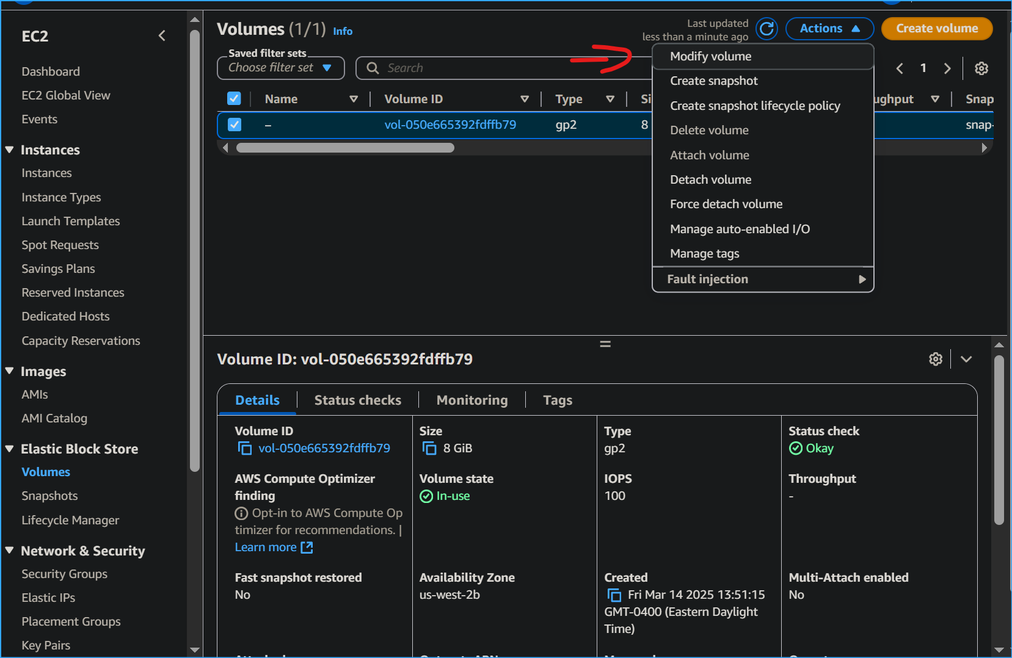The height and width of the screenshot is (658, 1012).
Task: Deselect the vol-050e665392fdffb79 row checkbox
Action: (234, 125)
